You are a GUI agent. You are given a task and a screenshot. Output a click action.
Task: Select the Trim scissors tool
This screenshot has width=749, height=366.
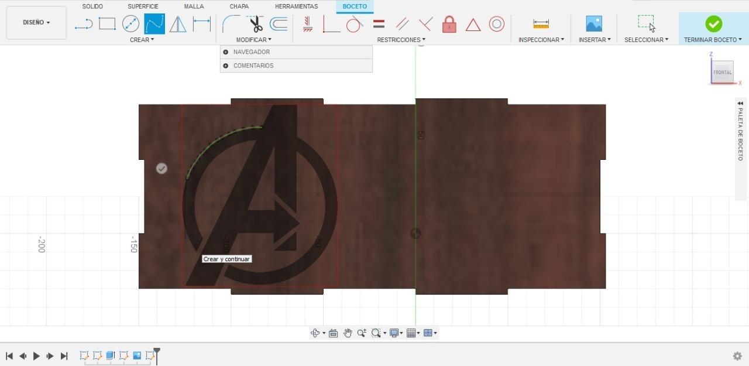255,24
